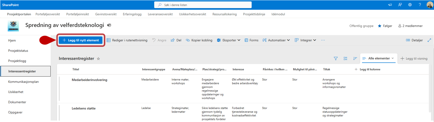Click the filter funnel icon
The image size is (434, 122).
pyautogui.click(x=336, y=58)
